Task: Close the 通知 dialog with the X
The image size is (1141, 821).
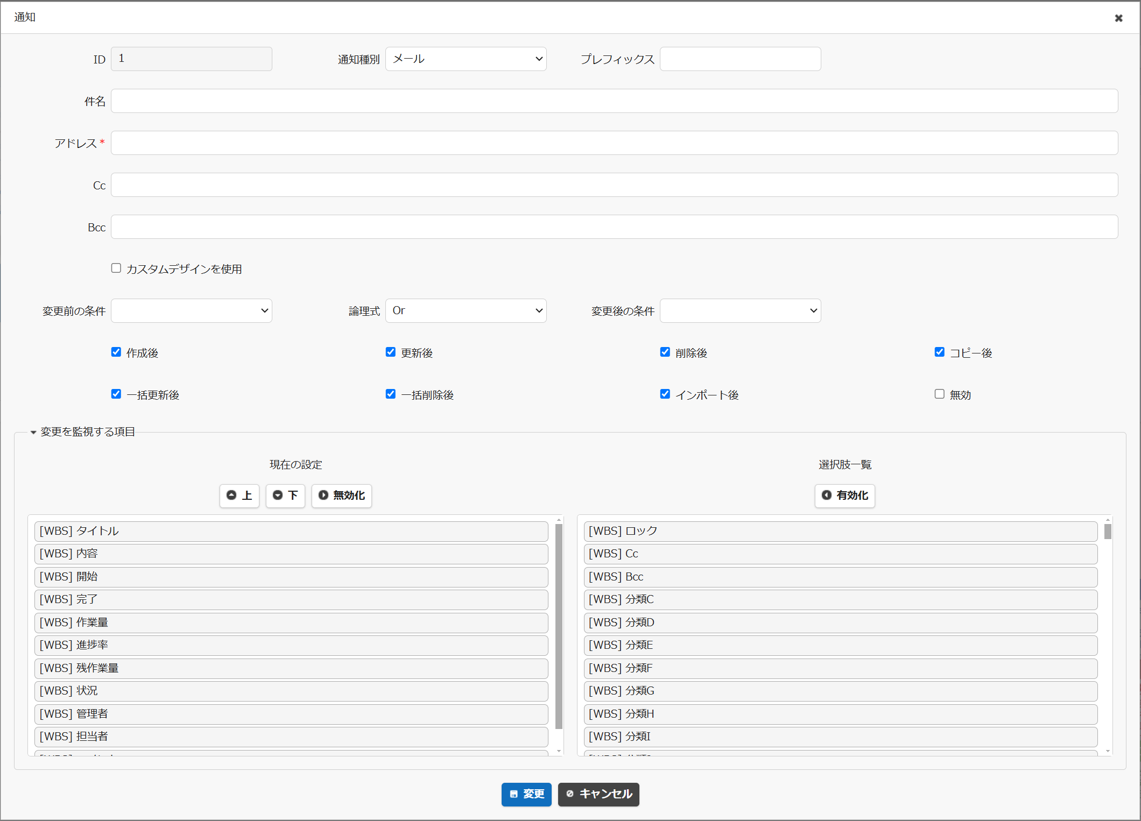Action: click(1118, 18)
